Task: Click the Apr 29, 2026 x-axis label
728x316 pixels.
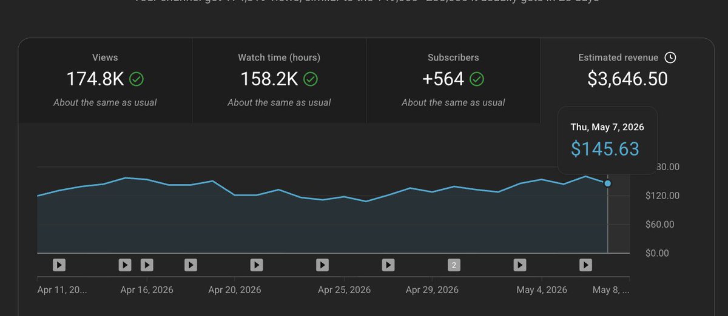Action: pyautogui.click(x=432, y=290)
